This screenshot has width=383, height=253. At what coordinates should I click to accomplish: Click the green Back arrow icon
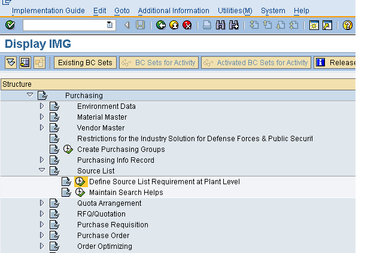(x=160, y=25)
